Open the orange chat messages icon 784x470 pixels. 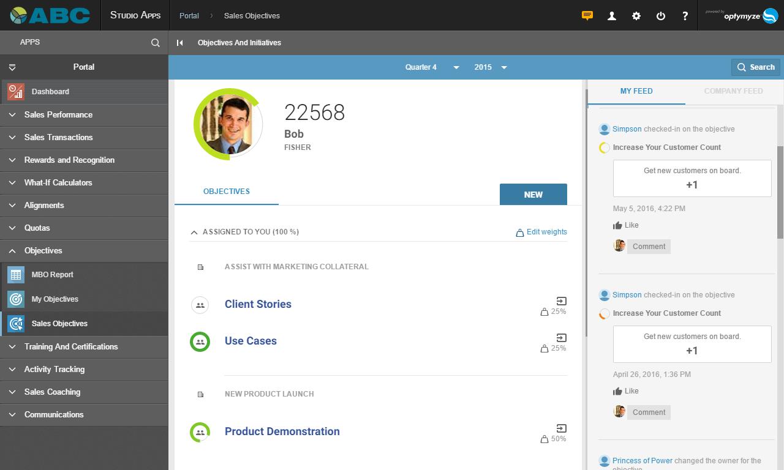587,16
